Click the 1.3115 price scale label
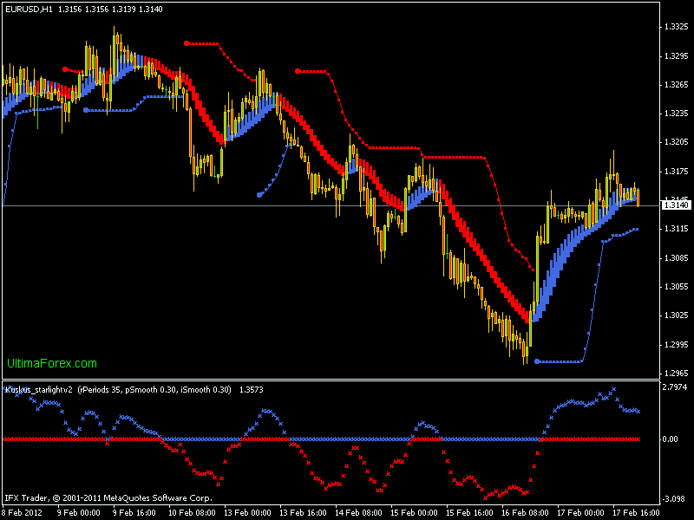This screenshot has width=694, height=520. tap(677, 229)
